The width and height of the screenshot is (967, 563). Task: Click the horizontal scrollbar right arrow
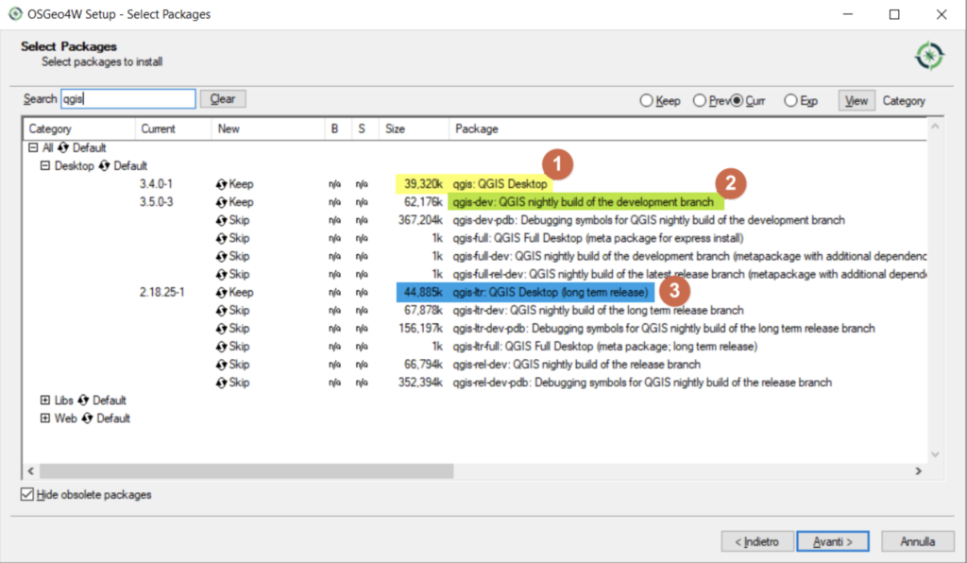pyautogui.click(x=918, y=471)
